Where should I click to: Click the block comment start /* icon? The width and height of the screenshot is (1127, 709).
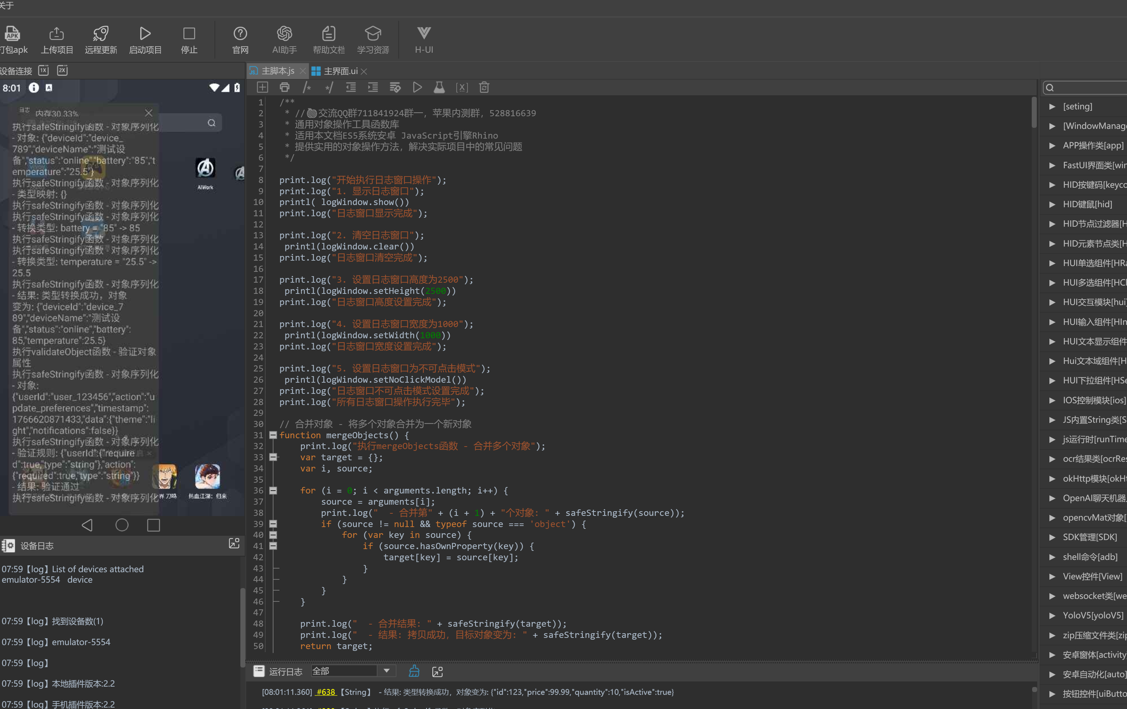pyautogui.click(x=306, y=87)
